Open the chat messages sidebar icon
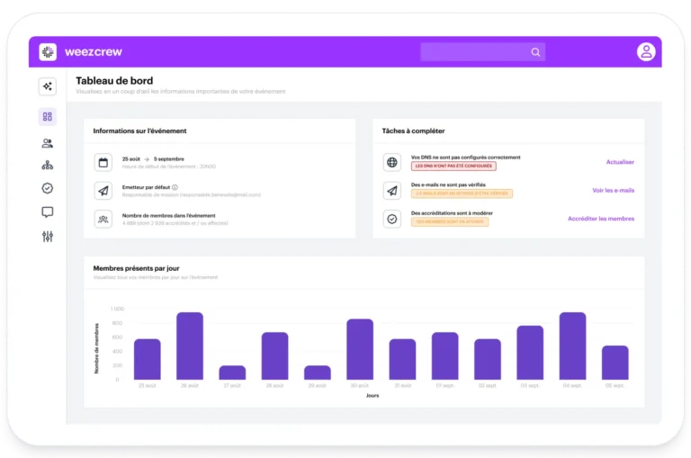The image size is (691, 458). tap(48, 212)
